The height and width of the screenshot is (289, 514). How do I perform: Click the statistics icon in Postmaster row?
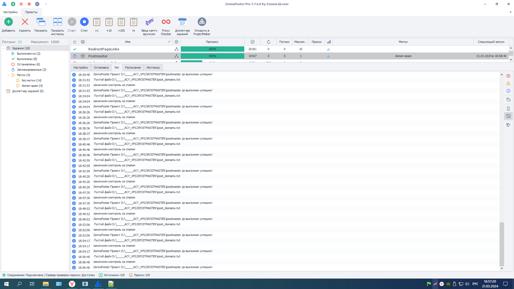point(328,56)
